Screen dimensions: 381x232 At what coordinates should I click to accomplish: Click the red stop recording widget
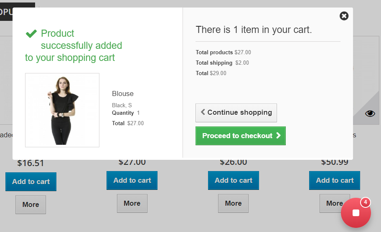[356, 213]
